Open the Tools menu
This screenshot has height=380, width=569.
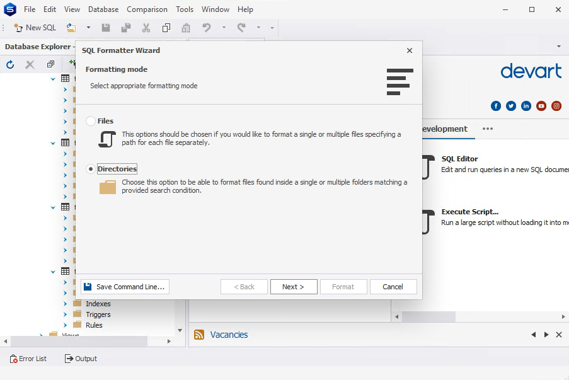(x=185, y=9)
